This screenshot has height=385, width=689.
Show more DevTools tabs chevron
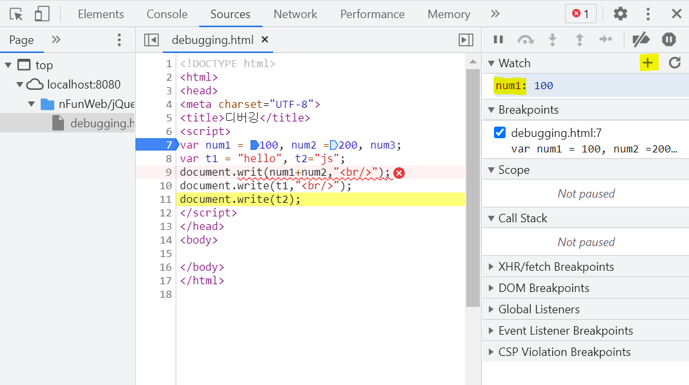pos(495,14)
